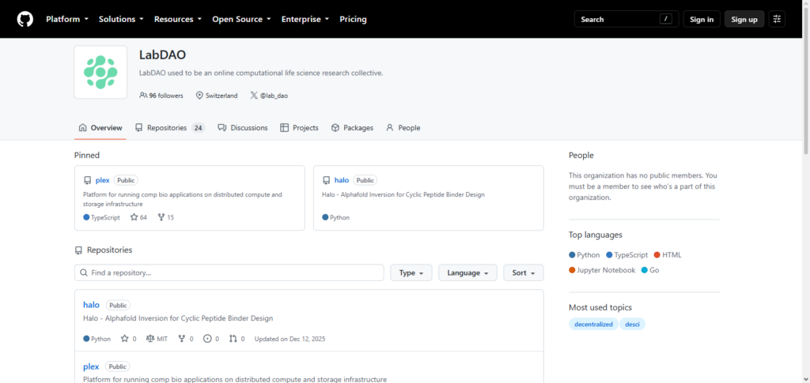Click the Switzerland location text
The height and width of the screenshot is (383, 810).
tap(221, 96)
